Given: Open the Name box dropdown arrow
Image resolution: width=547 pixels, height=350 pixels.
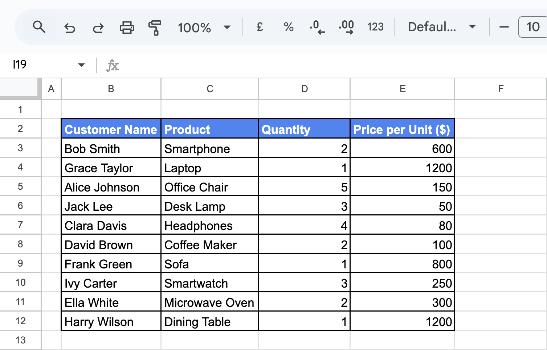Looking at the screenshot, I should (x=81, y=65).
